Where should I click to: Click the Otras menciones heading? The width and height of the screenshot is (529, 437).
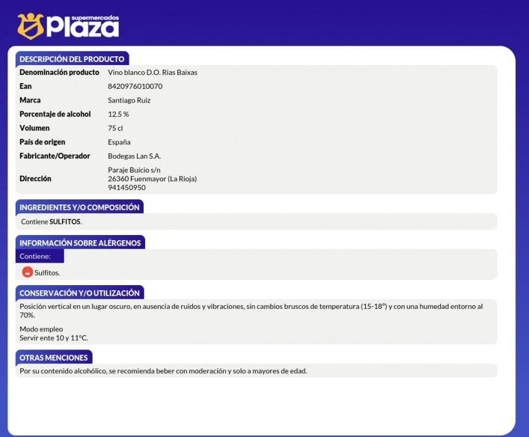54,357
